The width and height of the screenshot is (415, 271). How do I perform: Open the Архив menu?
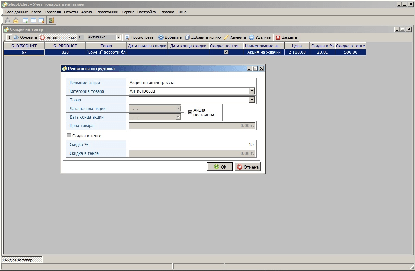point(87,12)
